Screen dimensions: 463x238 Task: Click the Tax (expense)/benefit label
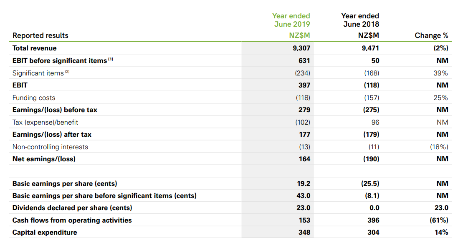pyautogui.click(x=45, y=122)
